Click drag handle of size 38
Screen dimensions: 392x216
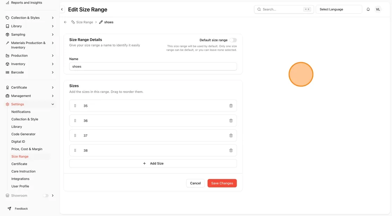pyautogui.click(x=75, y=150)
